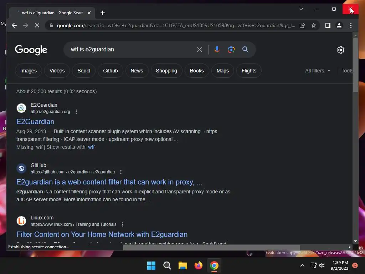Open Filter Content on Your Home Network link
Screen dimensions: 365x274
102,234
